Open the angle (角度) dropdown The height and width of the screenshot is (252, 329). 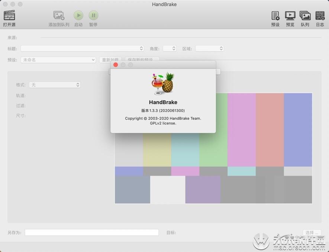pyautogui.click(x=170, y=48)
